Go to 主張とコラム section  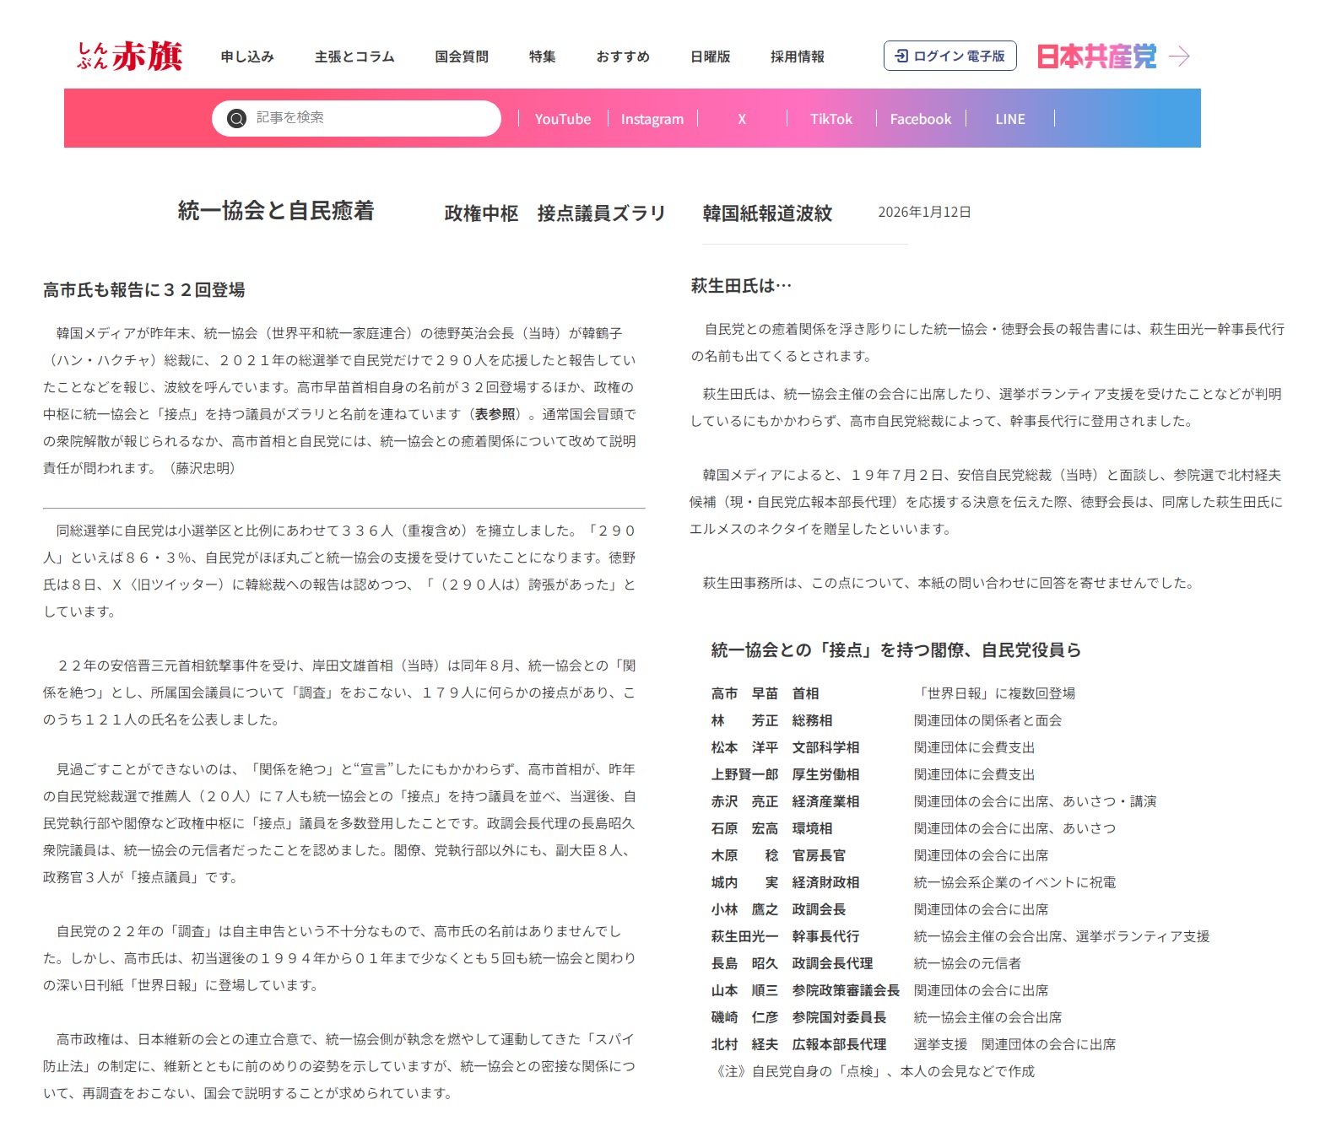(354, 57)
